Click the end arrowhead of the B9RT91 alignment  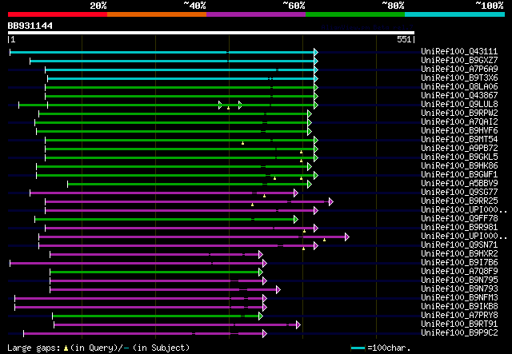coord(298,325)
